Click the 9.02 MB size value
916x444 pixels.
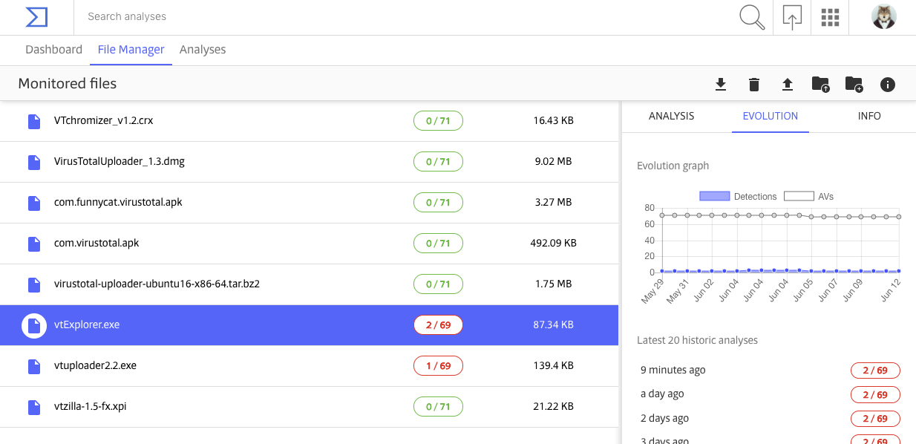click(x=553, y=161)
